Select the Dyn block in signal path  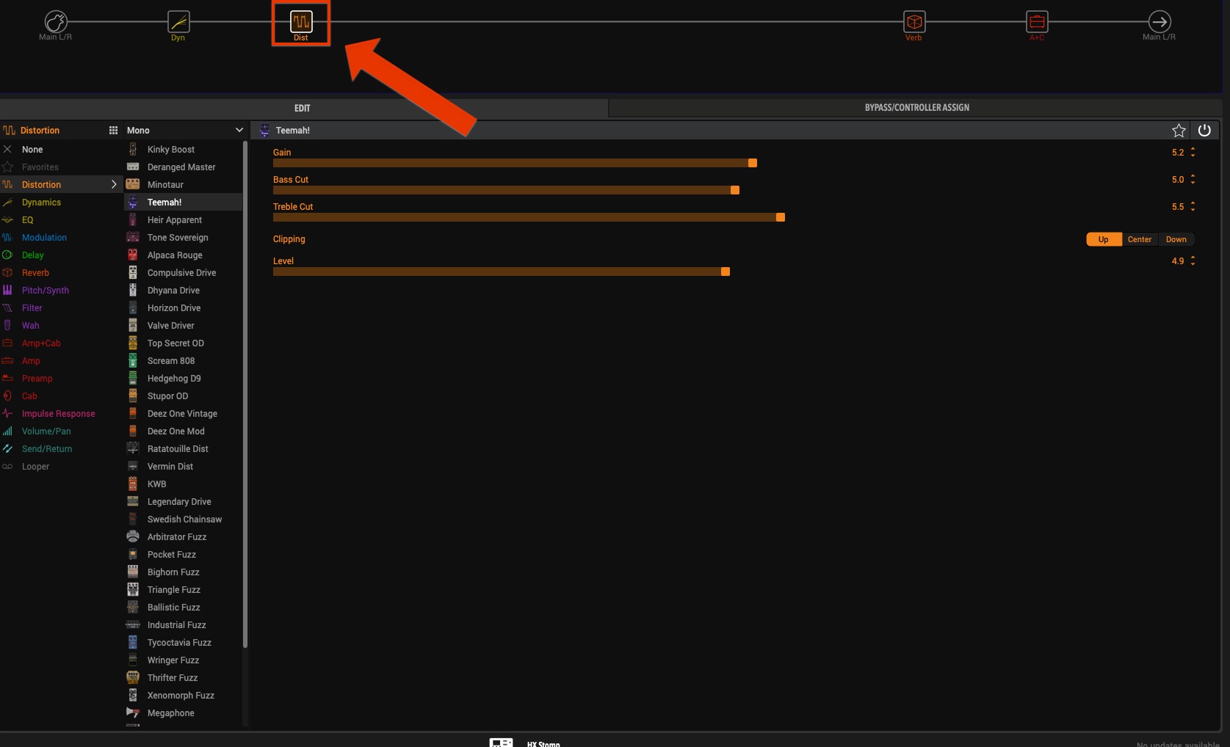178,22
